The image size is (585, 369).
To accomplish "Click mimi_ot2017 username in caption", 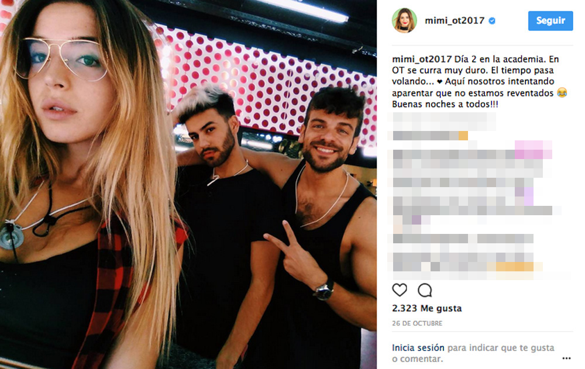I will pos(422,59).
